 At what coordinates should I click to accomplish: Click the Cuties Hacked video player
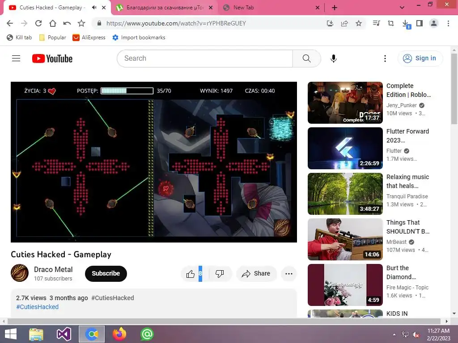click(154, 162)
